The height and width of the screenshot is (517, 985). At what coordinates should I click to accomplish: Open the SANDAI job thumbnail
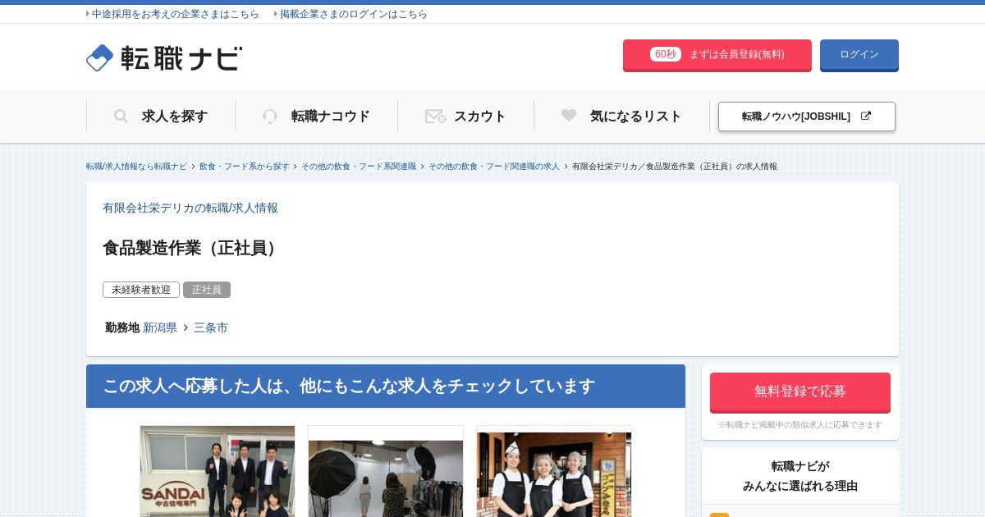tap(218, 471)
